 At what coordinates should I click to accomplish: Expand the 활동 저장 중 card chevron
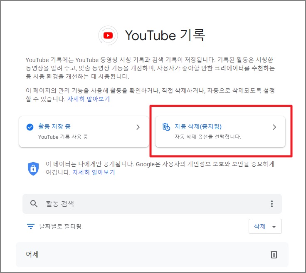click(x=138, y=127)
